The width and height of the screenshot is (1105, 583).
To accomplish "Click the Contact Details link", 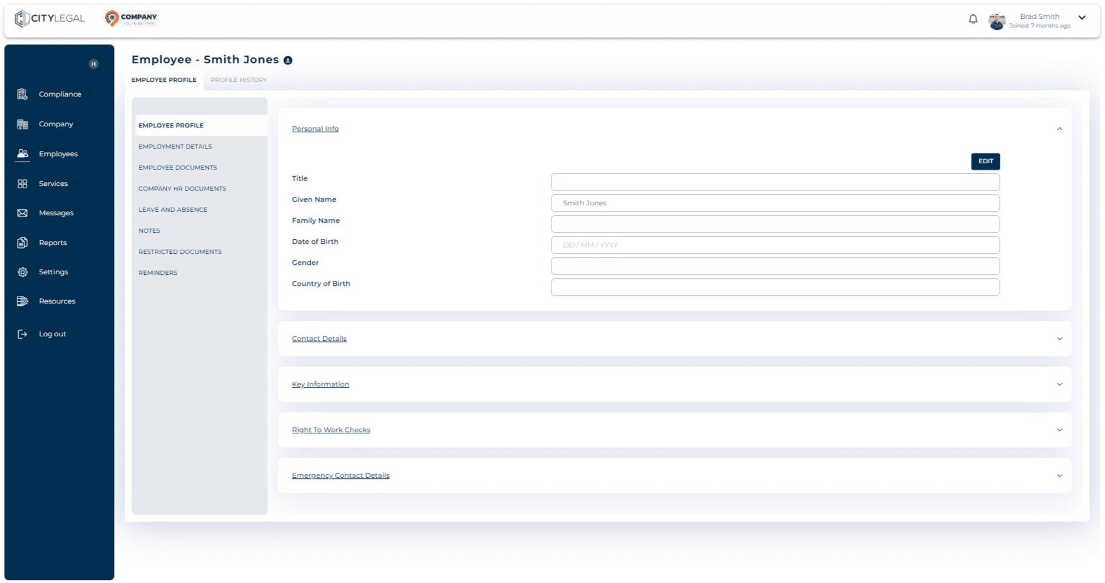I will click(x=319, y=339).
